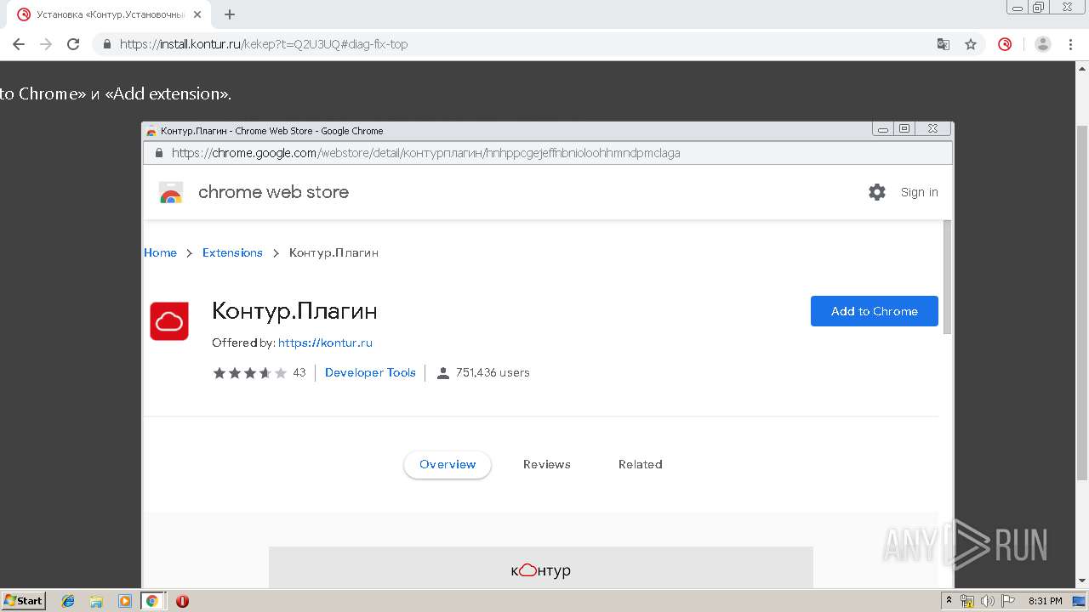
Task: Click the red Контур.Плагин cloud logo
Action: [169, 321]
